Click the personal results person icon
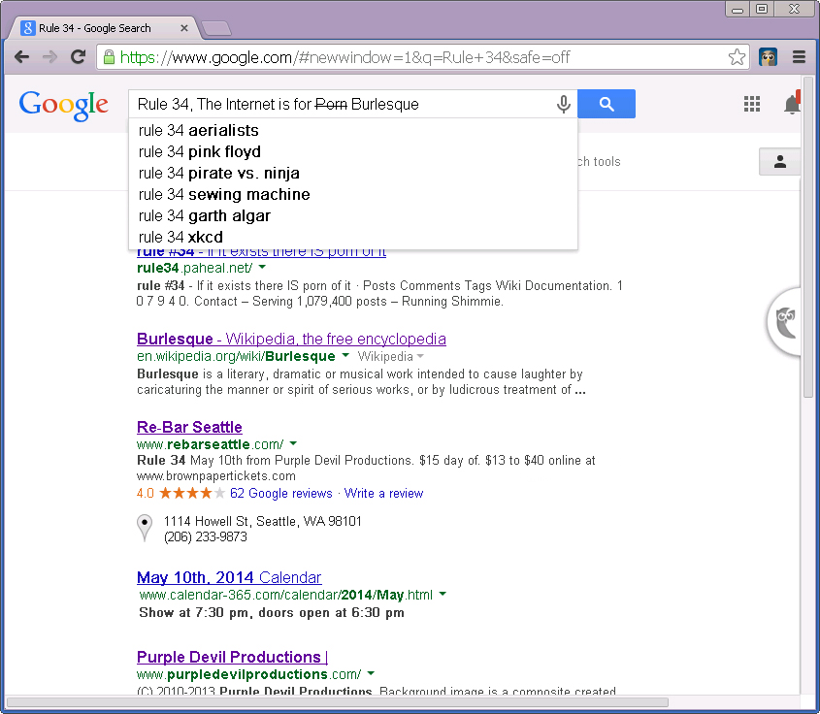The image size is (820, 714). pos(780,161)
